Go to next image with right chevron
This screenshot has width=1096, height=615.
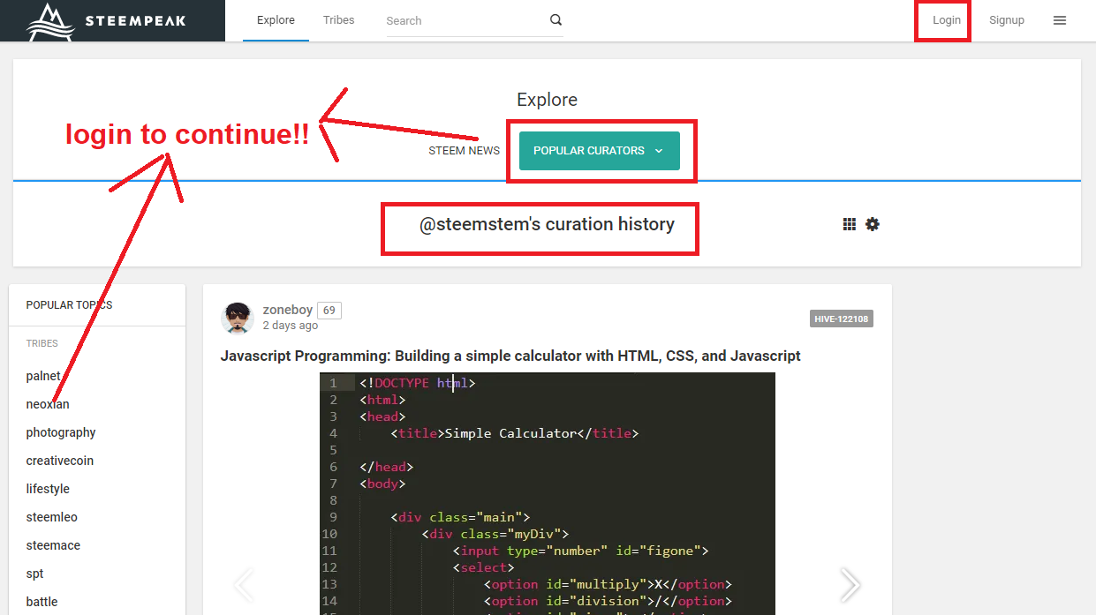tap(849, 583)
